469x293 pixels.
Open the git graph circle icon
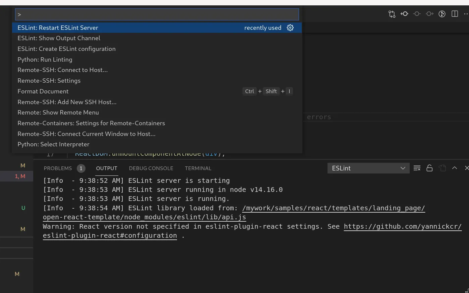point(442,14)
